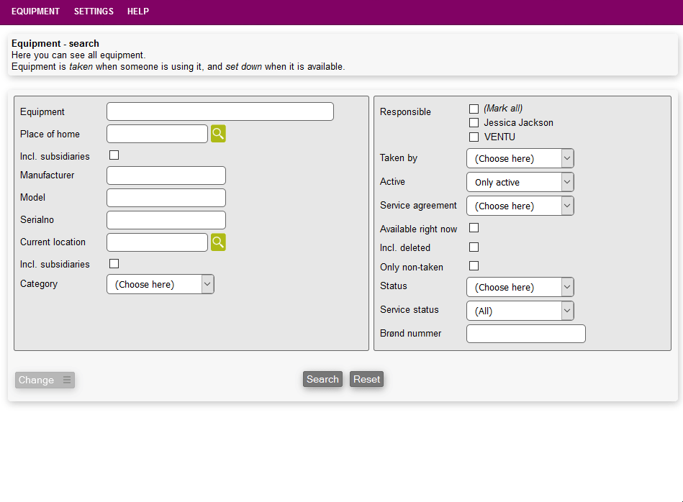683x502 pixels.
Task: Enable the Incl. deleted checkbox
Action: 474,247
